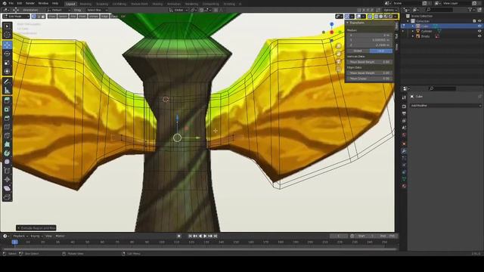Open the Add Modifier dropdown

445,106
